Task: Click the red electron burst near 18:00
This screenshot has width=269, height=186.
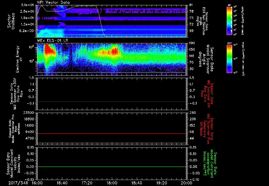Action: pyautogui.click(x=114, y=51)
